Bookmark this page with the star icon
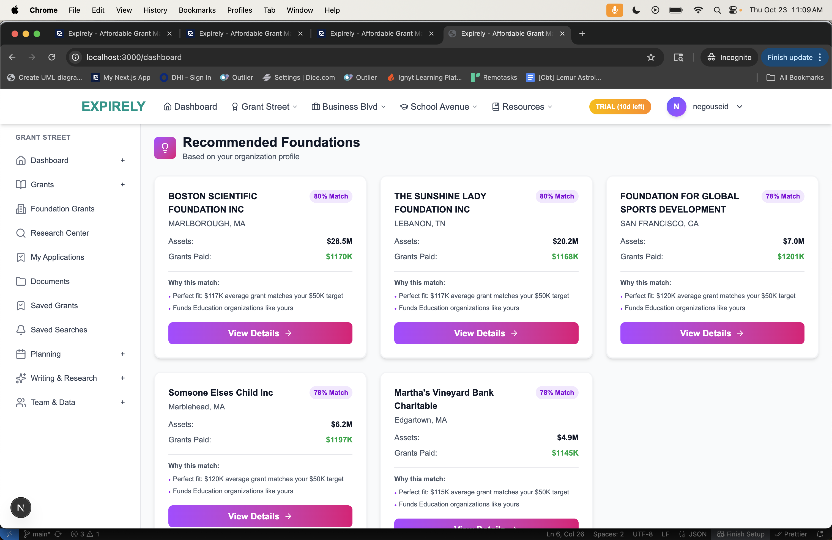Viewport: 832px width, 540px height. coord(651,57)
